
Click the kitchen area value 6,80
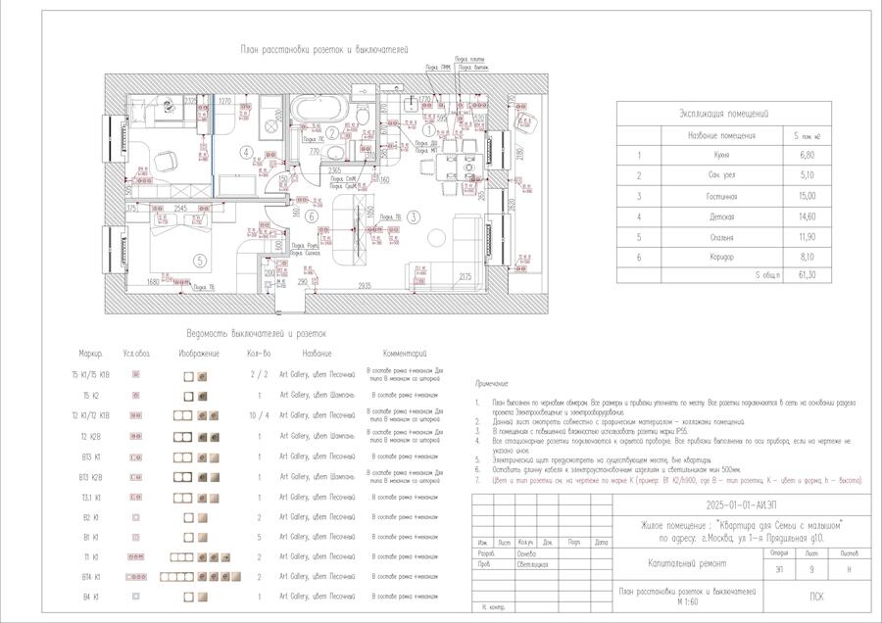coord(808,155)
